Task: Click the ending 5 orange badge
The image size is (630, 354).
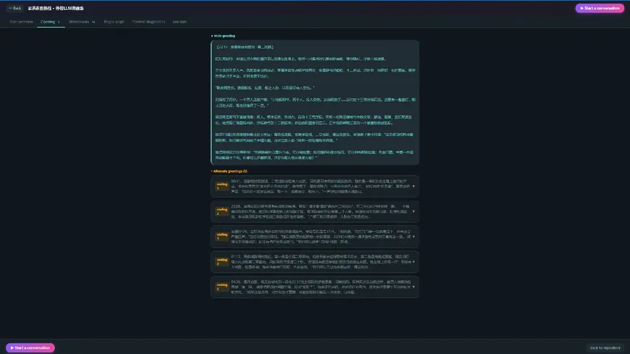Action: click(x=222, y=287)
